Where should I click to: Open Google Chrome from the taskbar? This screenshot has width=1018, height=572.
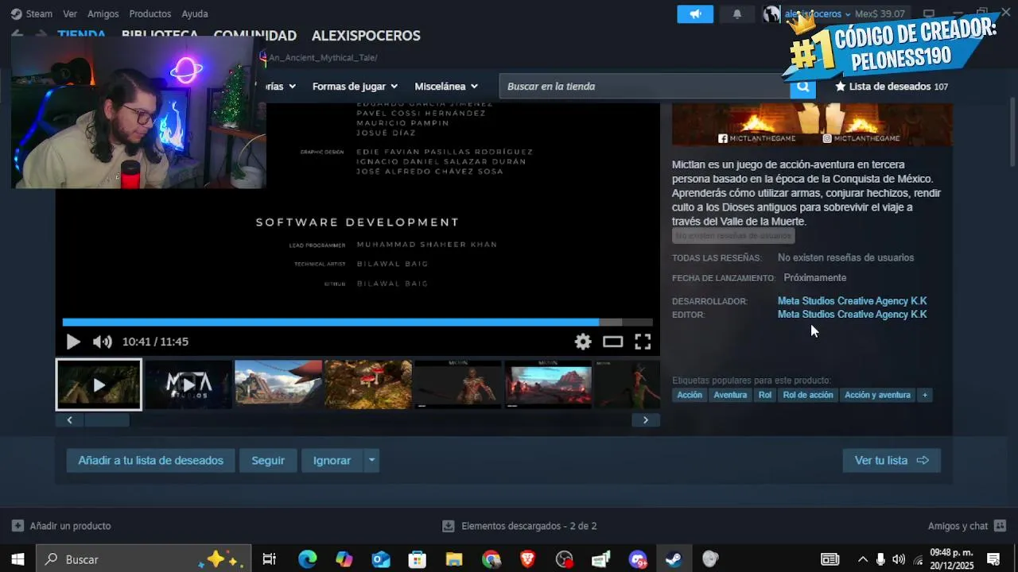tap(491, 559)
